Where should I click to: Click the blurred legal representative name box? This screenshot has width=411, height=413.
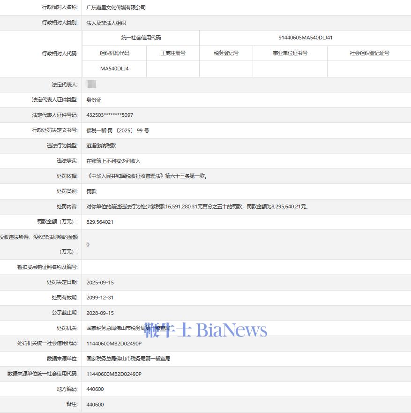[x=92, y=84]
